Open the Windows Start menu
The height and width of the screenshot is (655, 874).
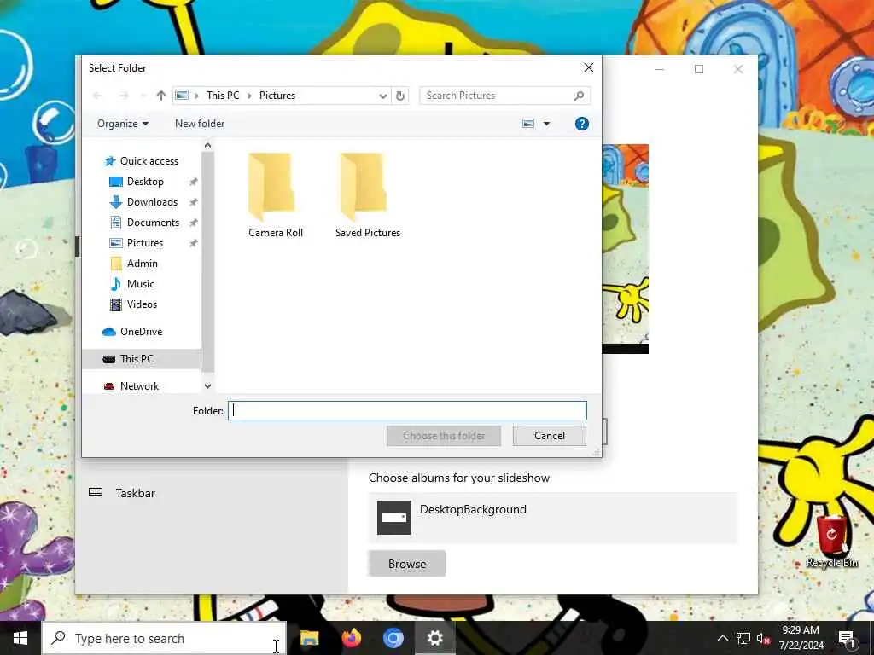(20, 638)
